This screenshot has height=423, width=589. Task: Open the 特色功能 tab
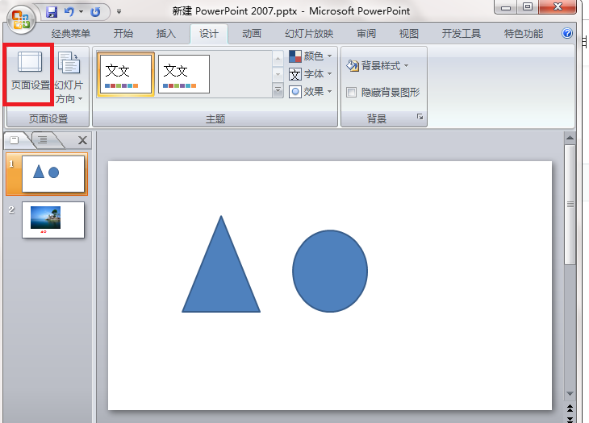coord(524,34)
